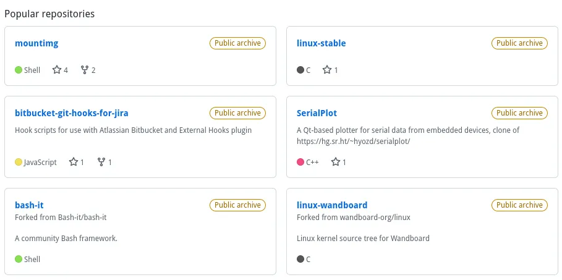Image resolution: width=562 pixels, height=280 pixels.
Task: Click the green Shell dot on bash-it
Action: (x=19, y=259)
